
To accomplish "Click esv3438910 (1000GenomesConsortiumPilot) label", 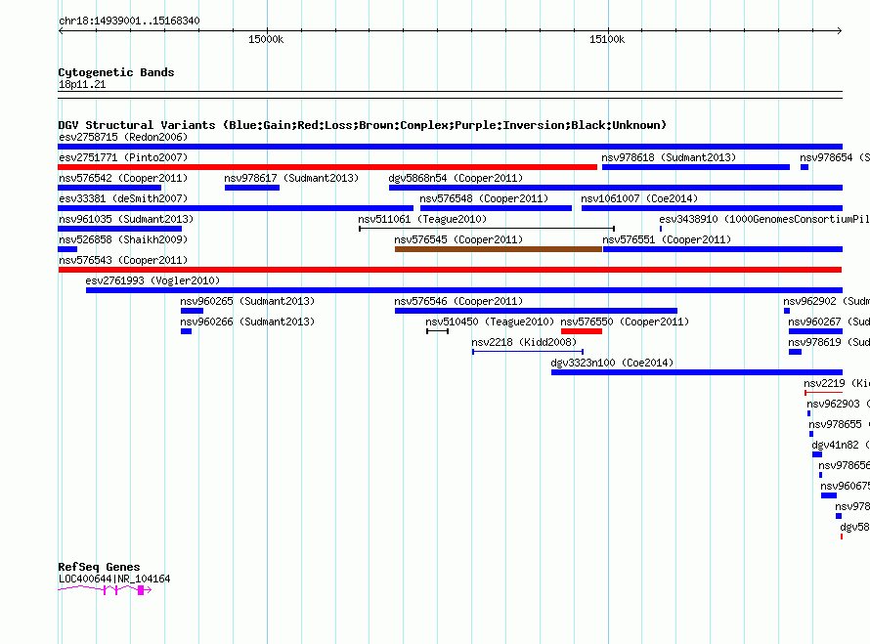I will (764, 219).
